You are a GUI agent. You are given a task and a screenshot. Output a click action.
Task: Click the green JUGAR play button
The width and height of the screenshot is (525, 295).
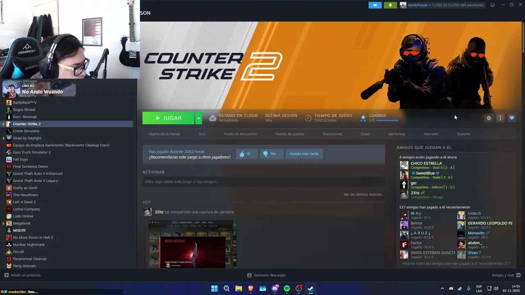click(x=168, y=118)
